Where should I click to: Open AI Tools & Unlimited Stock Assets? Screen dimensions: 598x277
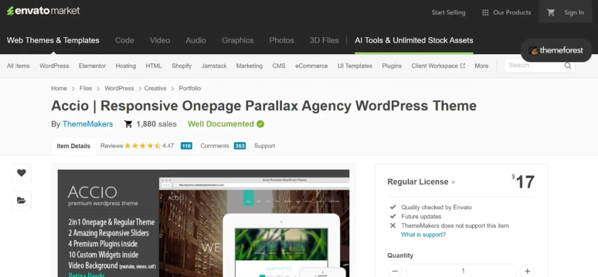414,40
